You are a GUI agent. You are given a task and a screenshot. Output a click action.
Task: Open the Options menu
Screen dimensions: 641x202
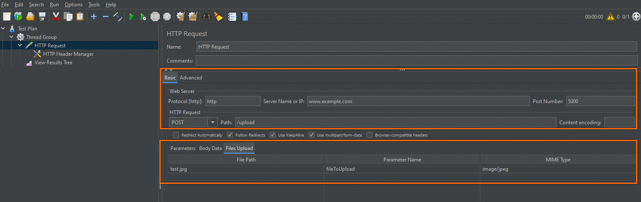tap(74, 4)
